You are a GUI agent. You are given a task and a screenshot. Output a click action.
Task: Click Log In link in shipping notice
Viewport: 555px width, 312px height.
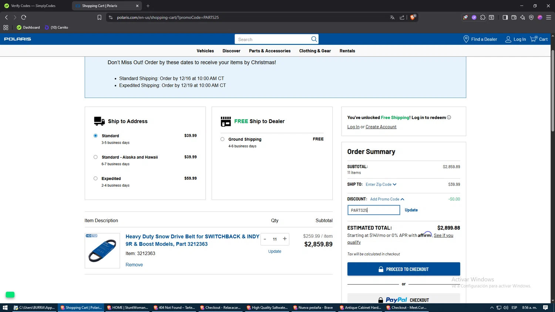[353, 127]
